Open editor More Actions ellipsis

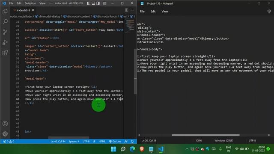coord(132,10)
